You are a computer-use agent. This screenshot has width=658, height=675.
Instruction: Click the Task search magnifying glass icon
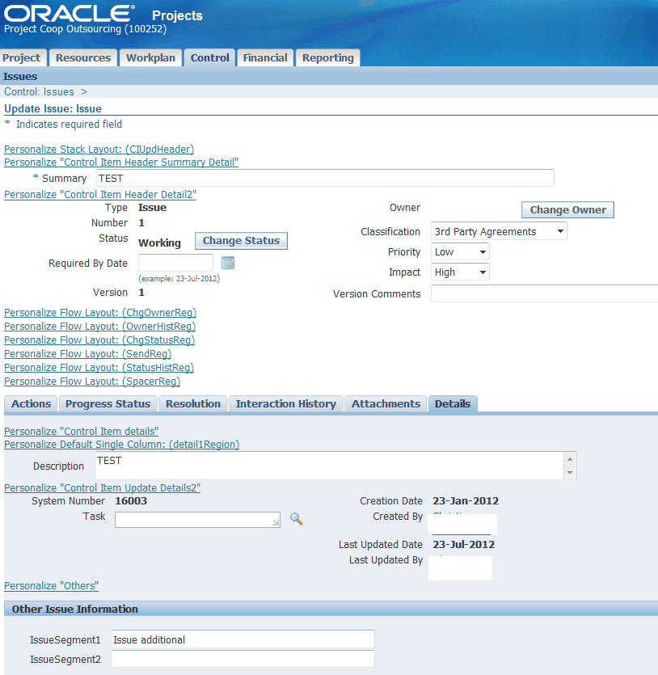pyautogui.click(x=296, y=518)
